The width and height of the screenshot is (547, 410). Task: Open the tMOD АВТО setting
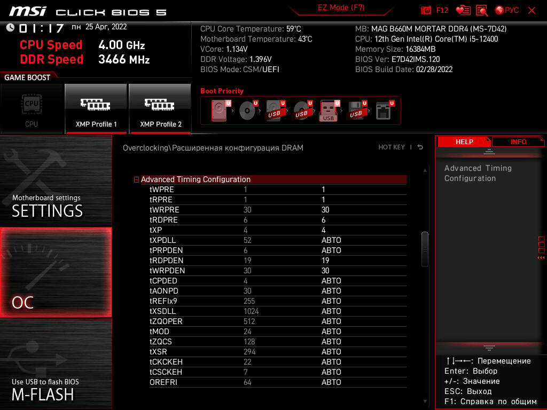pyautogui.click(x=331, y=331)
